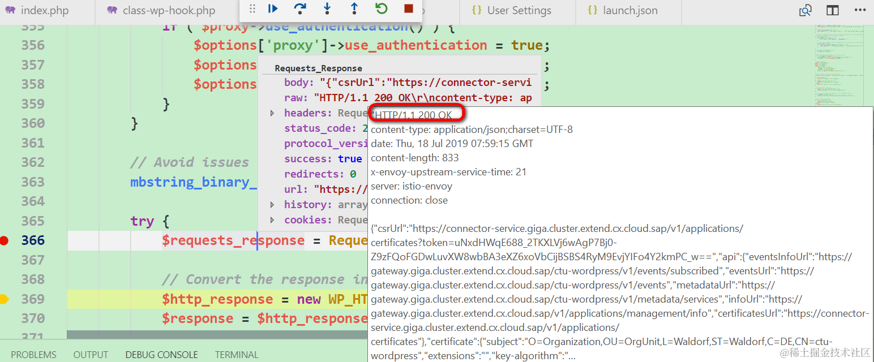Click the 'date: Thu, 18 Jul 2019' line
This screenshot has width=874, height=362.
point(452,144)
